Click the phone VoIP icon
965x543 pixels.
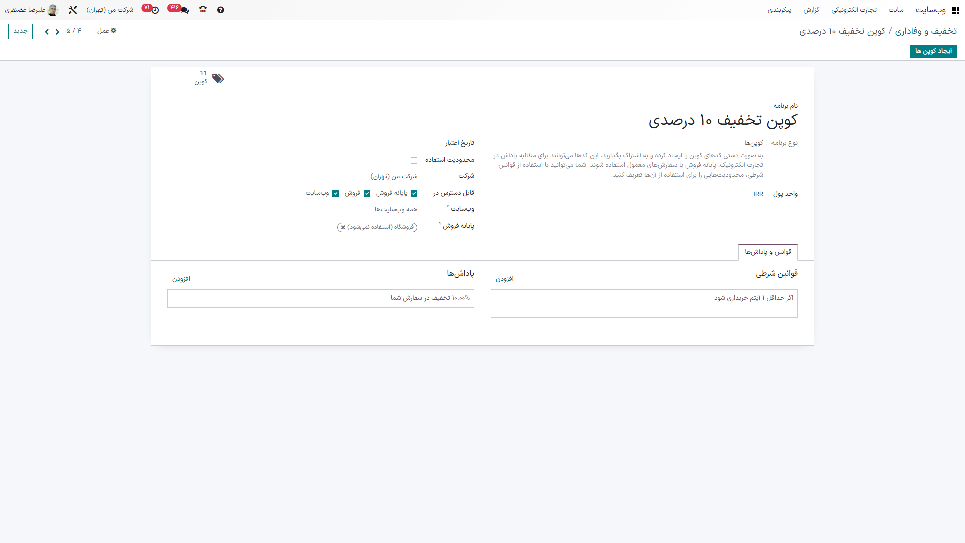coord(203,10)
